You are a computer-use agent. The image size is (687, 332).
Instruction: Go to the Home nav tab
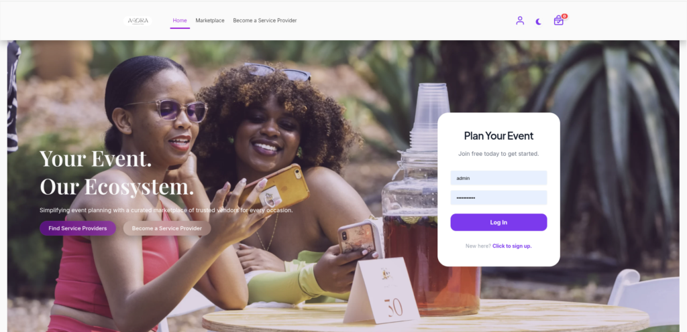pyautogui.click(x=180, y=21)
